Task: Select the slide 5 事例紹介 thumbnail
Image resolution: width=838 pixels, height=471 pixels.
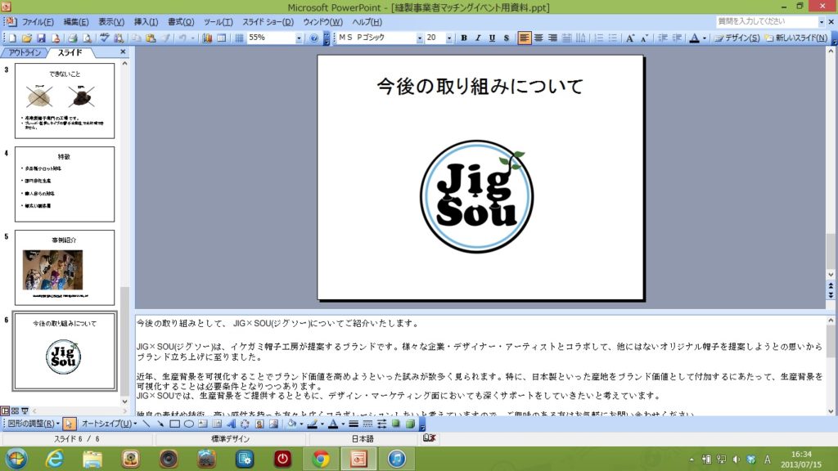Action: coord(64,267)
